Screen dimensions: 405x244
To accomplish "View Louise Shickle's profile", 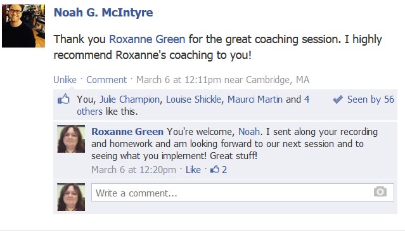I will (193, 100).
